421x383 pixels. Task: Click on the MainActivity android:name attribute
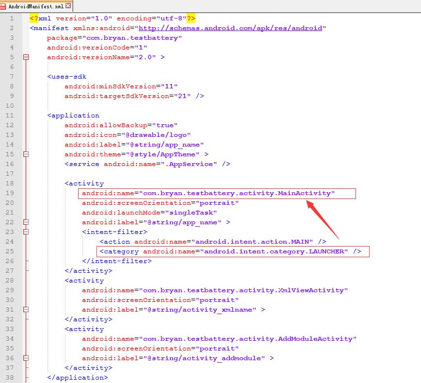point(209,193)
